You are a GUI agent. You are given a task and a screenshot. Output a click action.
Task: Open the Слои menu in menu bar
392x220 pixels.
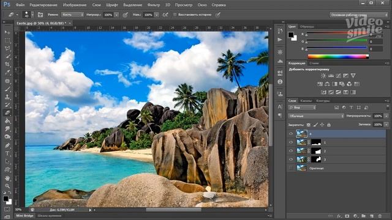pos(96,5)
